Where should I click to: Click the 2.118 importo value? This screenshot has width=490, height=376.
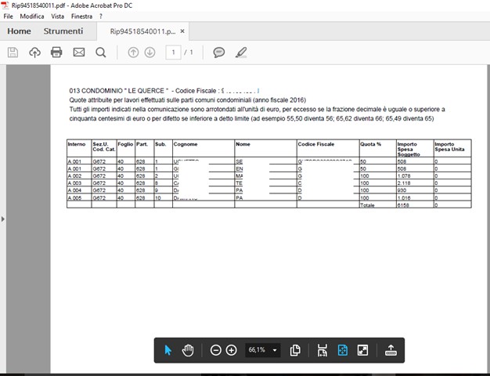[404, 183]
